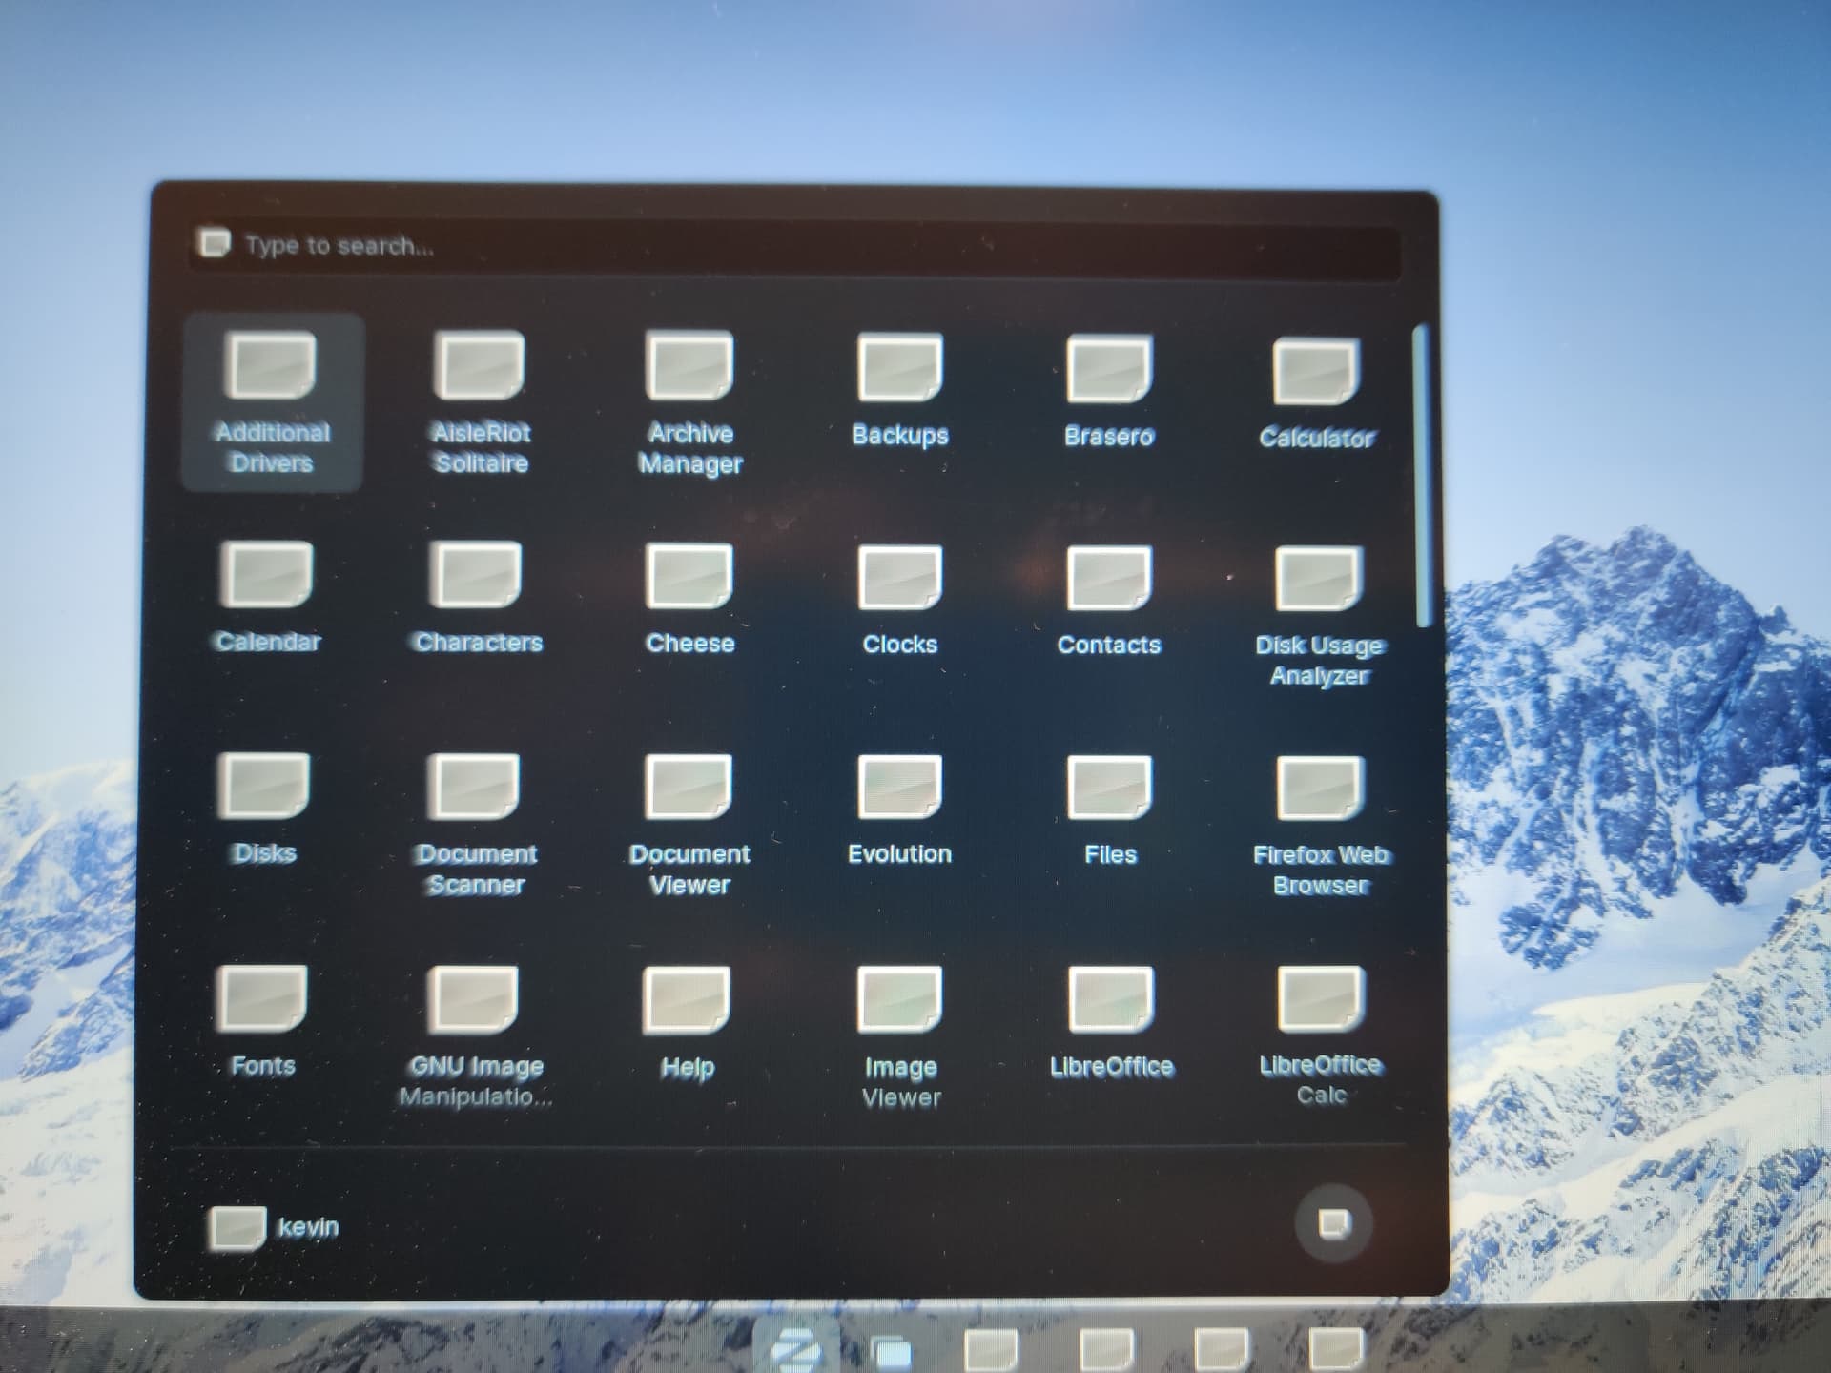Viewport: 1831px width, 1373px height.
Task: Launch the Clocks app
Action: point(899,601)
